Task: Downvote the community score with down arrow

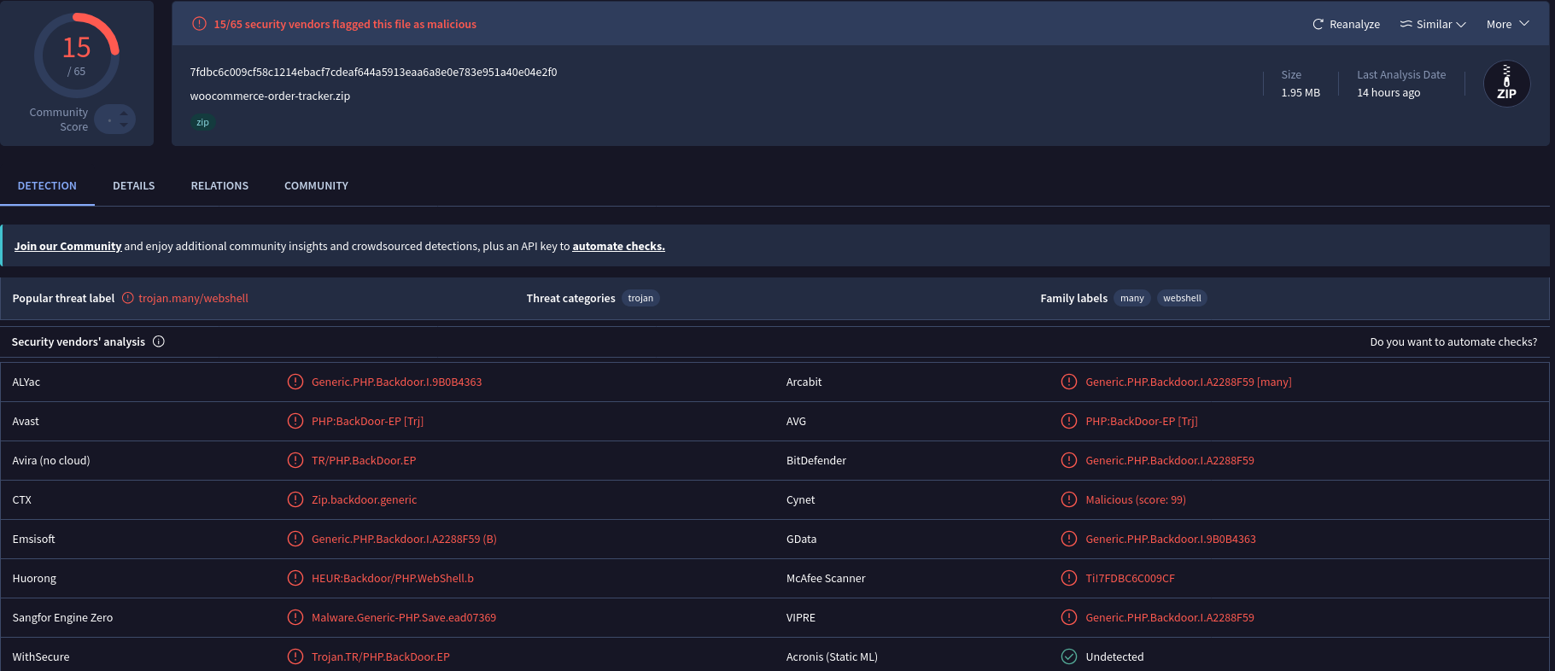Action: [124, 125]
